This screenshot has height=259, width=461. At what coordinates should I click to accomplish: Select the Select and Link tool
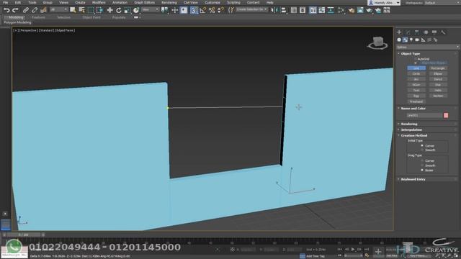click(26, 10)
